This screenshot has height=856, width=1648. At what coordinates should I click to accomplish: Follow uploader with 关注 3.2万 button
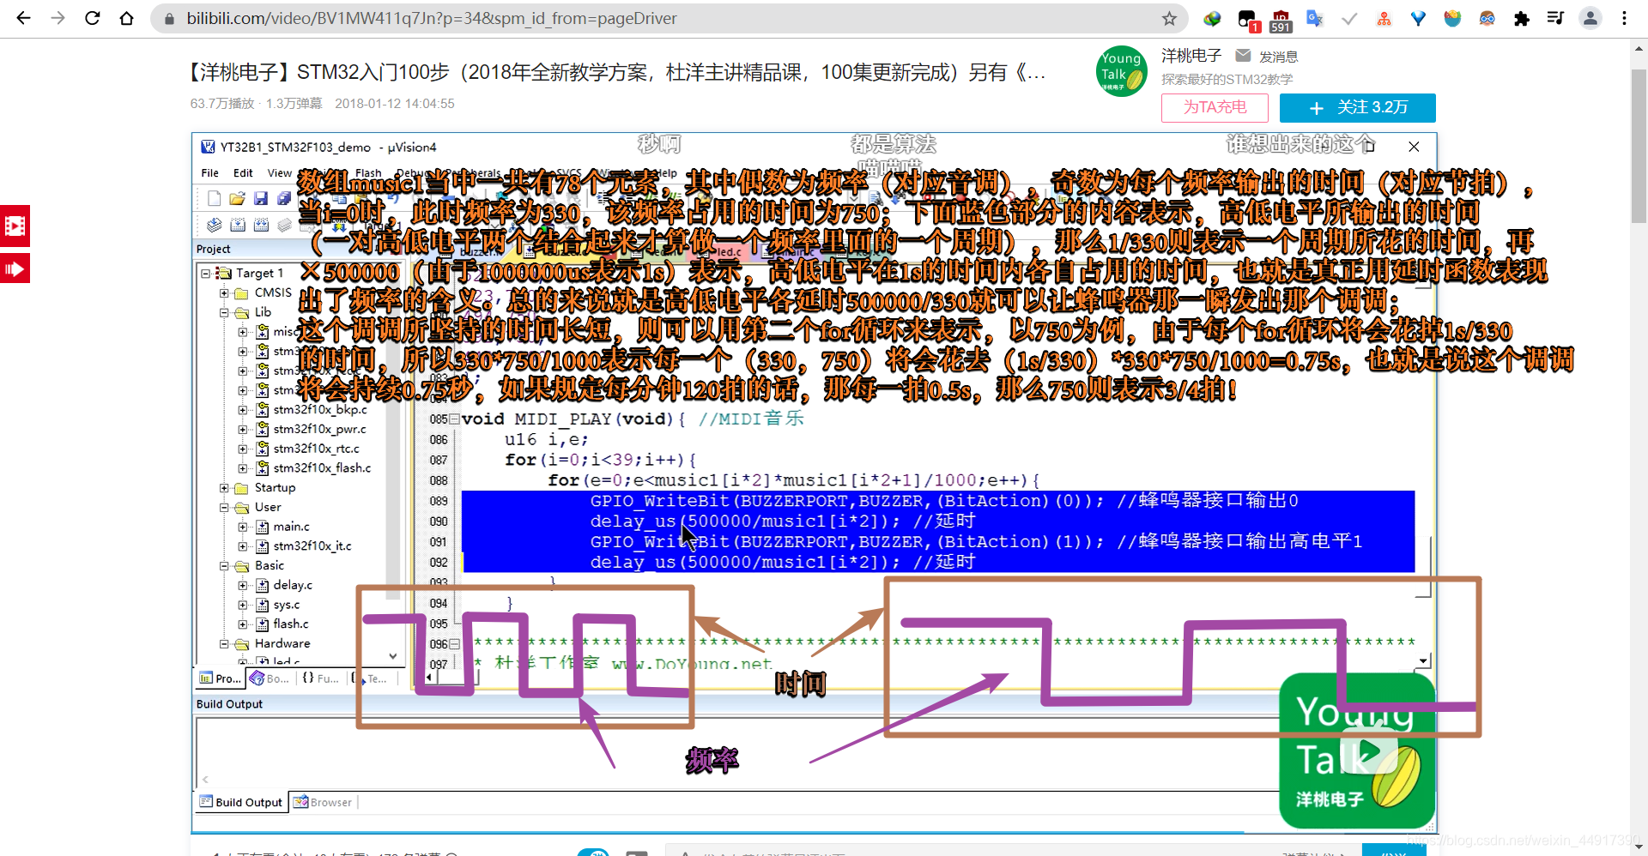(x=1357, y=107)
